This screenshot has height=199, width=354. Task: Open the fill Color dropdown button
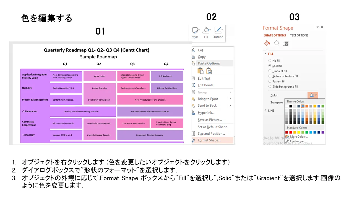313,95
